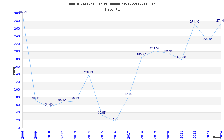Click the 296.21 data label for 2006
The height and width of the screenshot is (140, 224).
click(x=22, y=12)
